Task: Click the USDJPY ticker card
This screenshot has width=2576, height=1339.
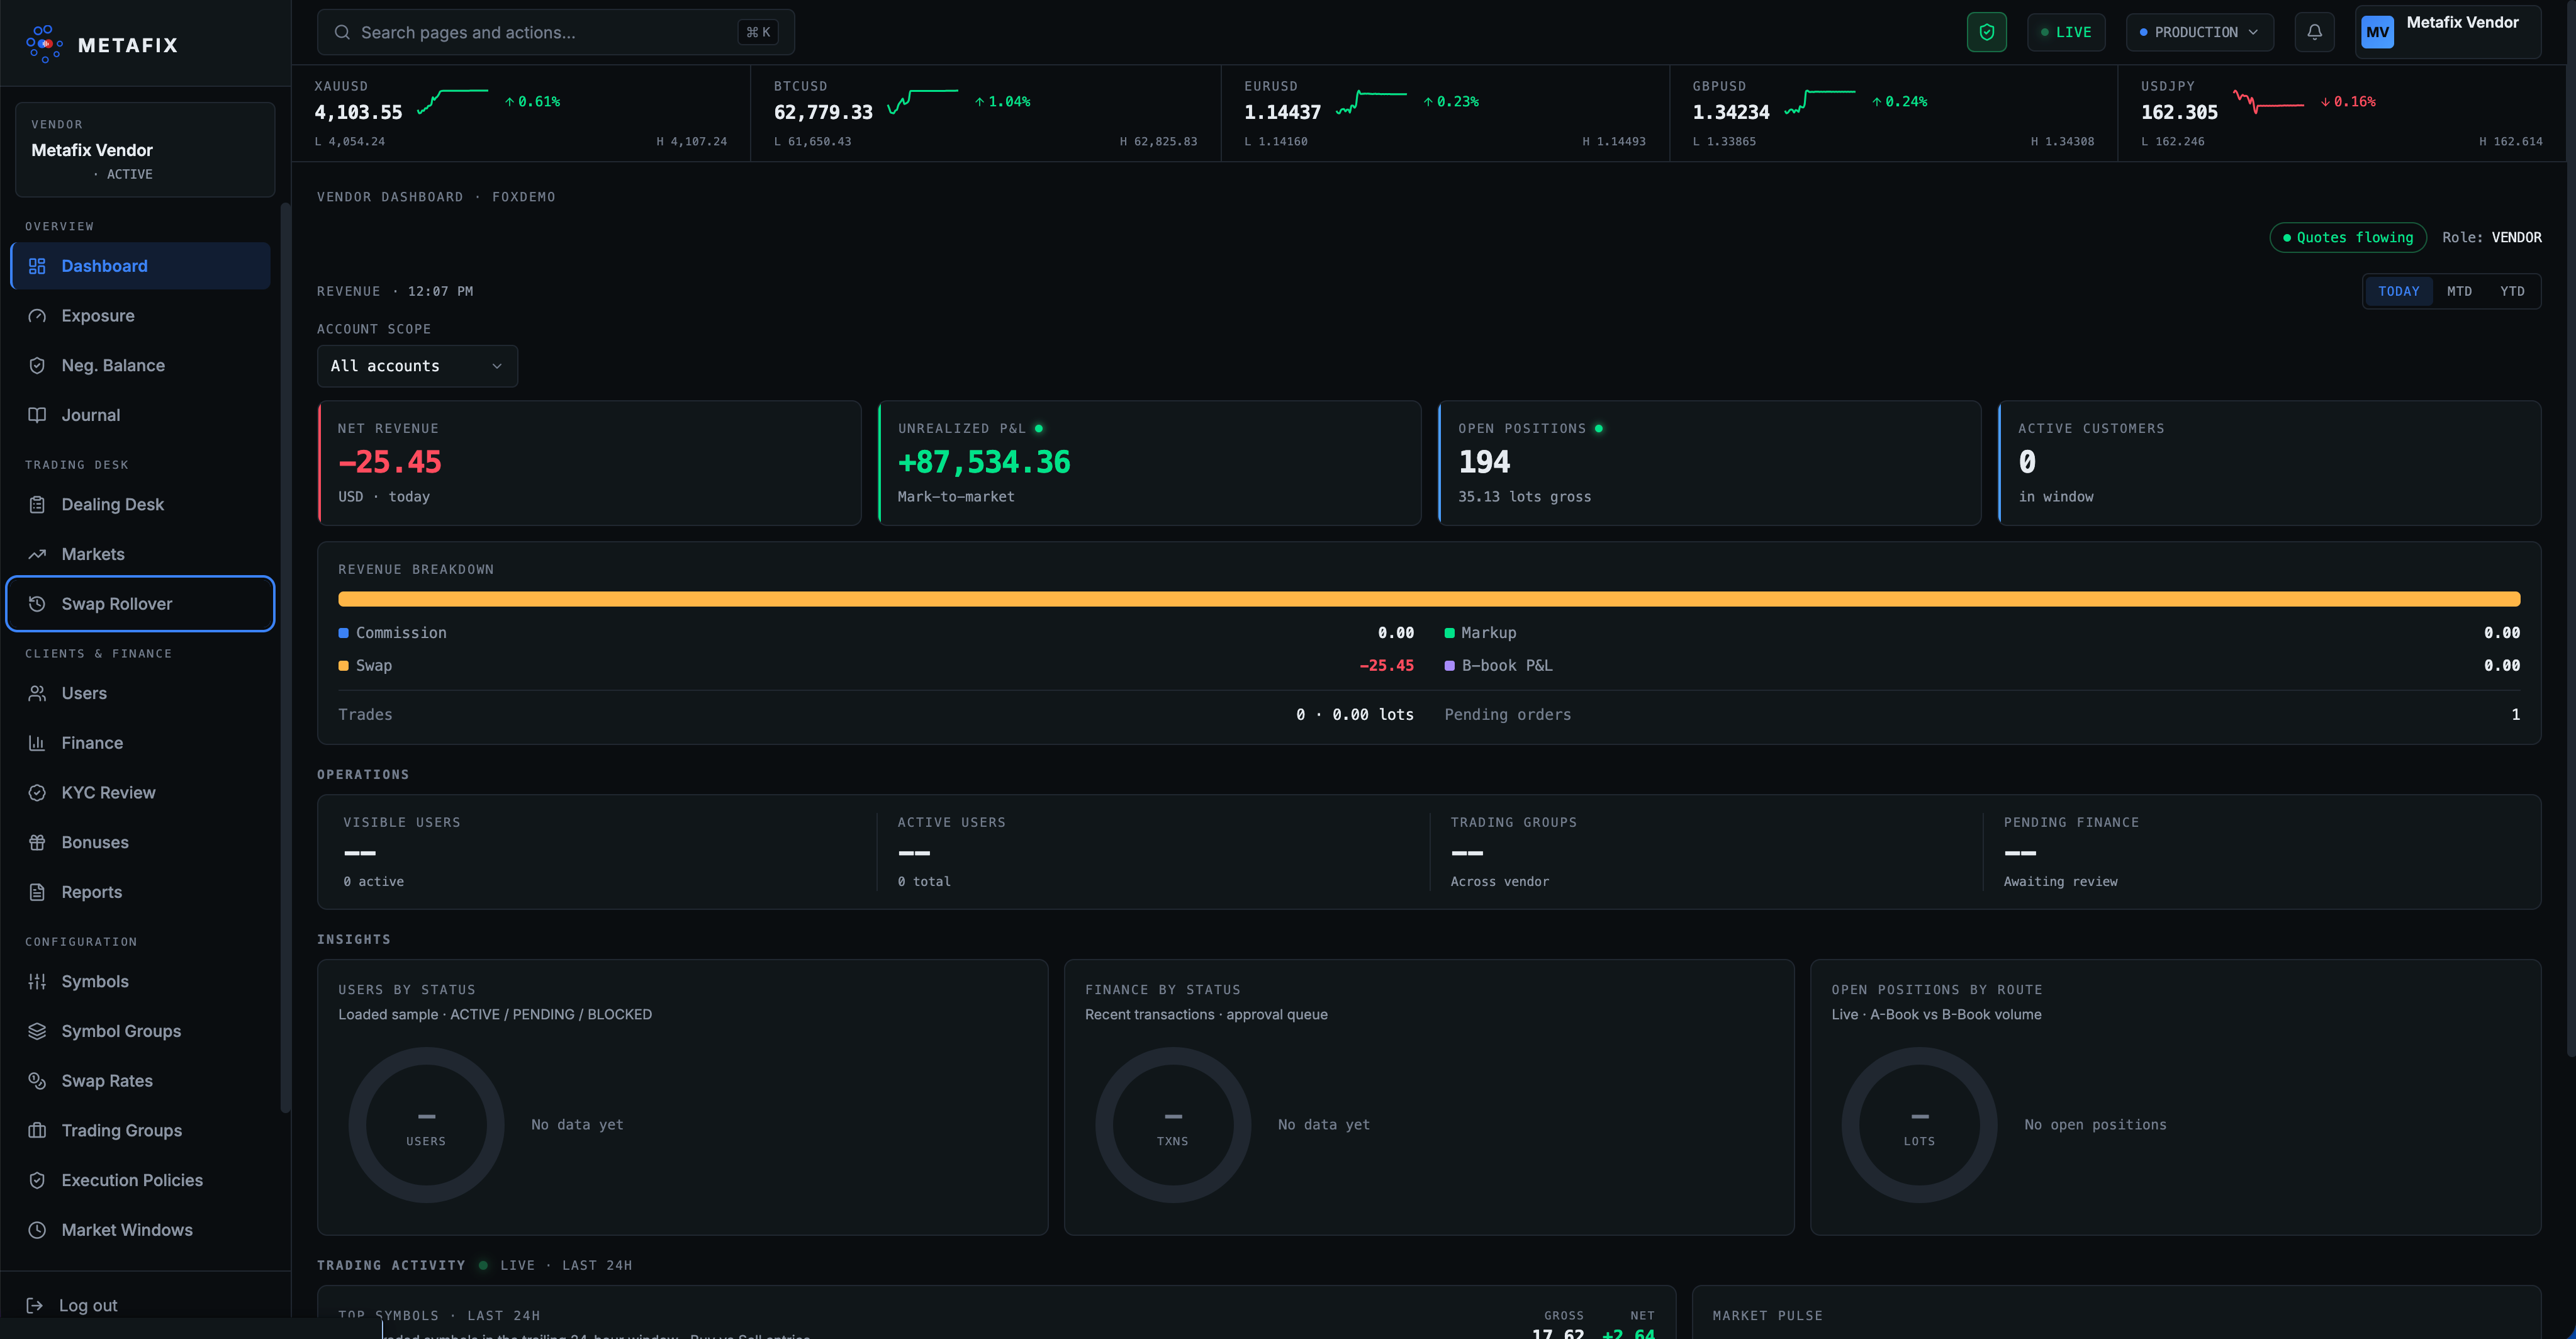Action: tap(2341, 113)
